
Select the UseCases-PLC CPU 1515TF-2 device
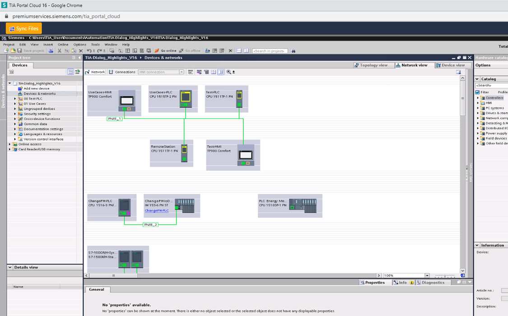(173, 99)
